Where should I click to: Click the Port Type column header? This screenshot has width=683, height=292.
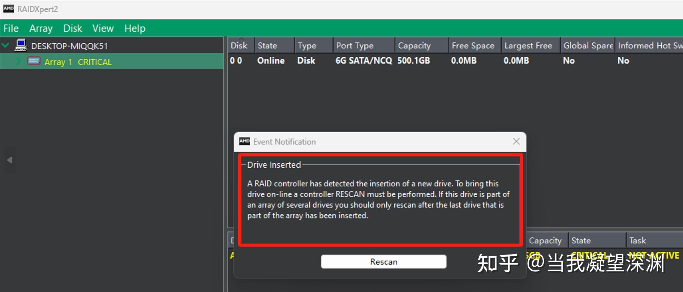(364, 45)
